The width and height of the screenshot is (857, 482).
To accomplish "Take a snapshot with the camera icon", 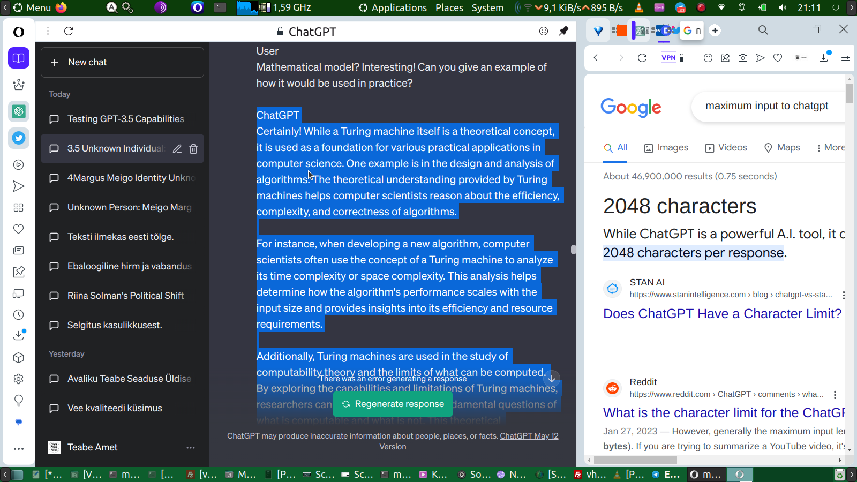I will (743, 58).
